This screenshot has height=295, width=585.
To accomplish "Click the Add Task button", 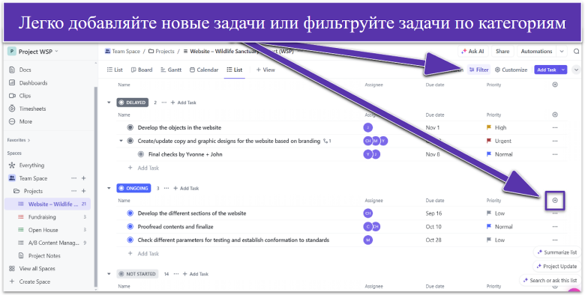I will click(547, 70).
